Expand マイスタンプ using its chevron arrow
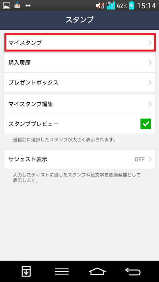This screenshot has height=282, width=159. tap(150, 43)
